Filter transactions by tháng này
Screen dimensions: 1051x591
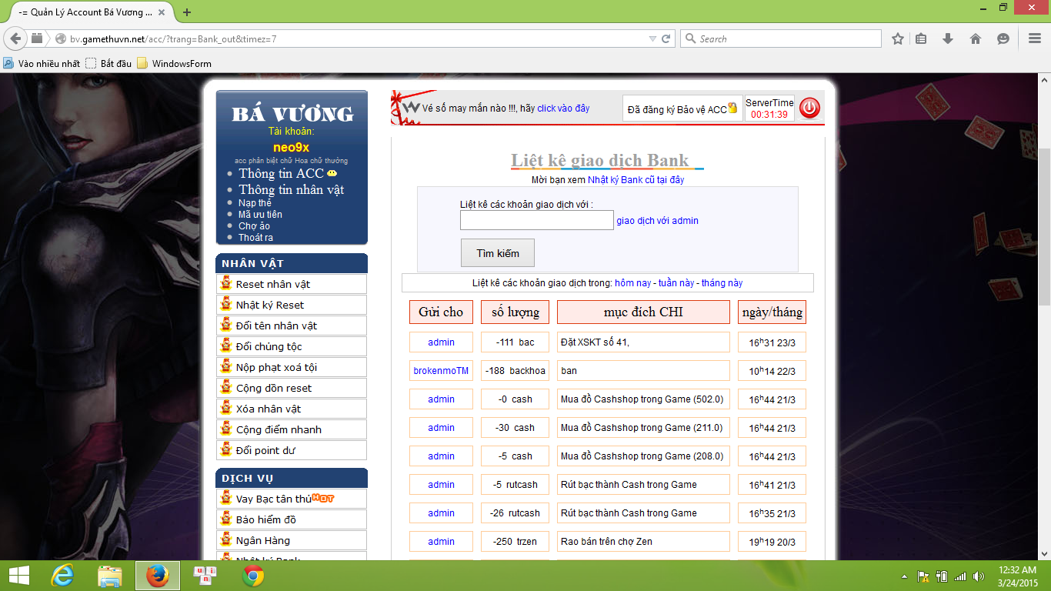[x=722, y=283]
